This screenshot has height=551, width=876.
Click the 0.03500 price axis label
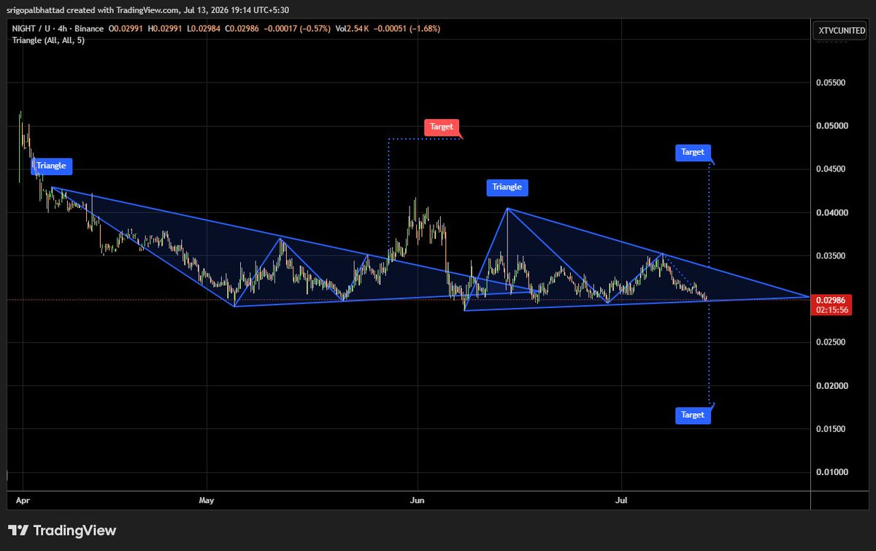pos(830,256)
